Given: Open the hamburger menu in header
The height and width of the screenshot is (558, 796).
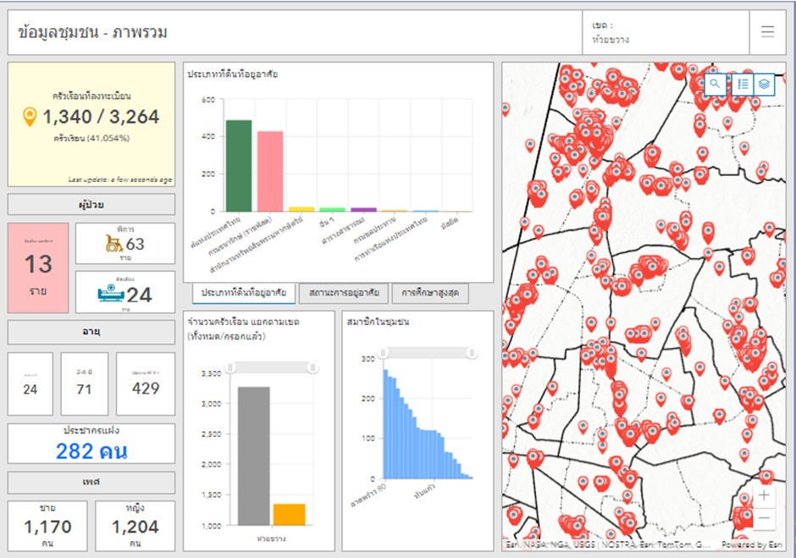Looking at the screenshot, I should coord(767,32).
